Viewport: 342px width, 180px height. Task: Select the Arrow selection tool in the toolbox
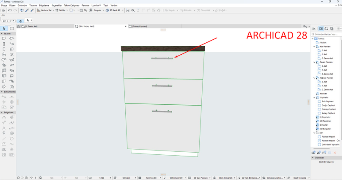4,29
